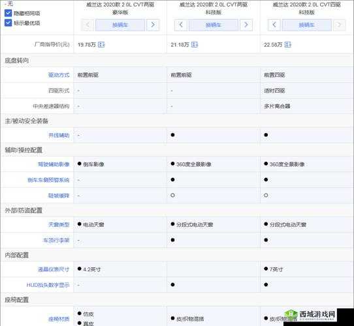The image size is (354, 326).
Task: Click left arrow of third car column
Action: (274, 25)
